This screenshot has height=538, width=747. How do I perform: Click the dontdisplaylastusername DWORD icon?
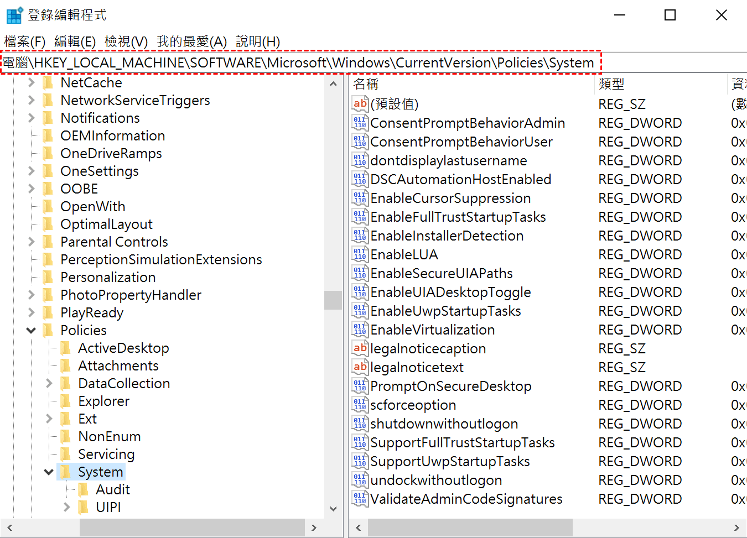point(360,160)
